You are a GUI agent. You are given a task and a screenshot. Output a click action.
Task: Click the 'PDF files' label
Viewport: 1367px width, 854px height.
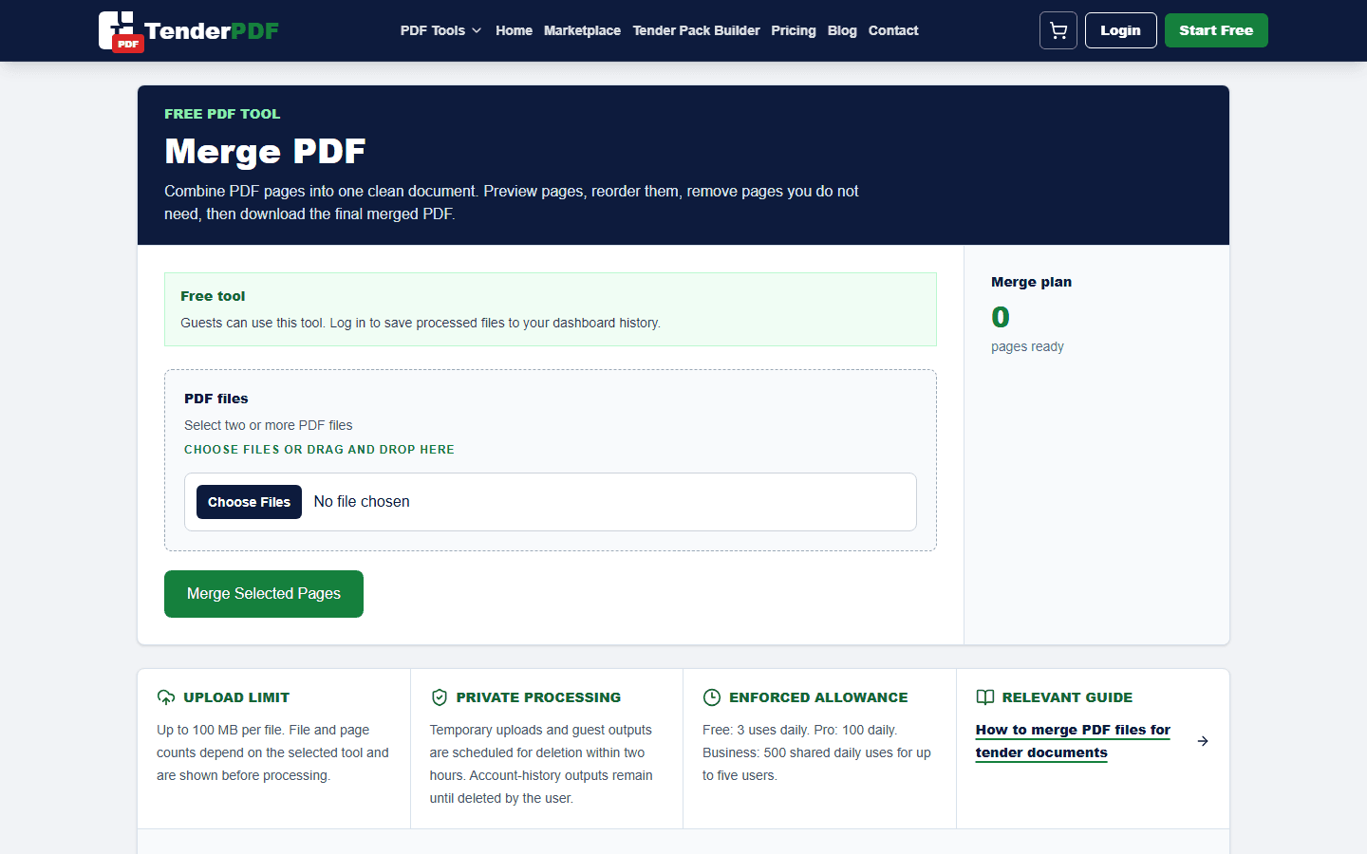point(216,399)
